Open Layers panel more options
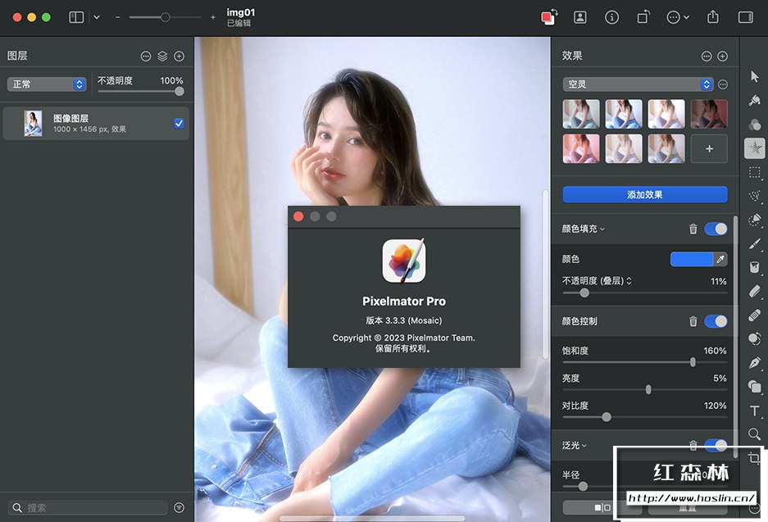 tap(145, 57)
